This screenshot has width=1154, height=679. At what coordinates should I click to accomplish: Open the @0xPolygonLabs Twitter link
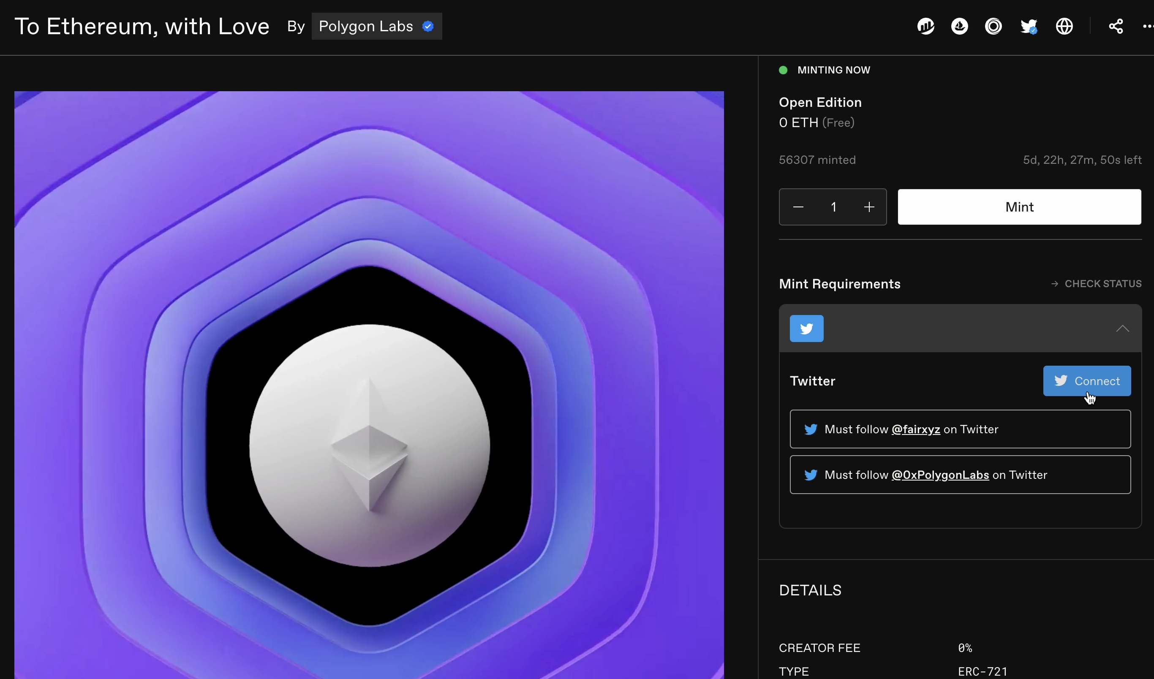(x=940, y=475)
